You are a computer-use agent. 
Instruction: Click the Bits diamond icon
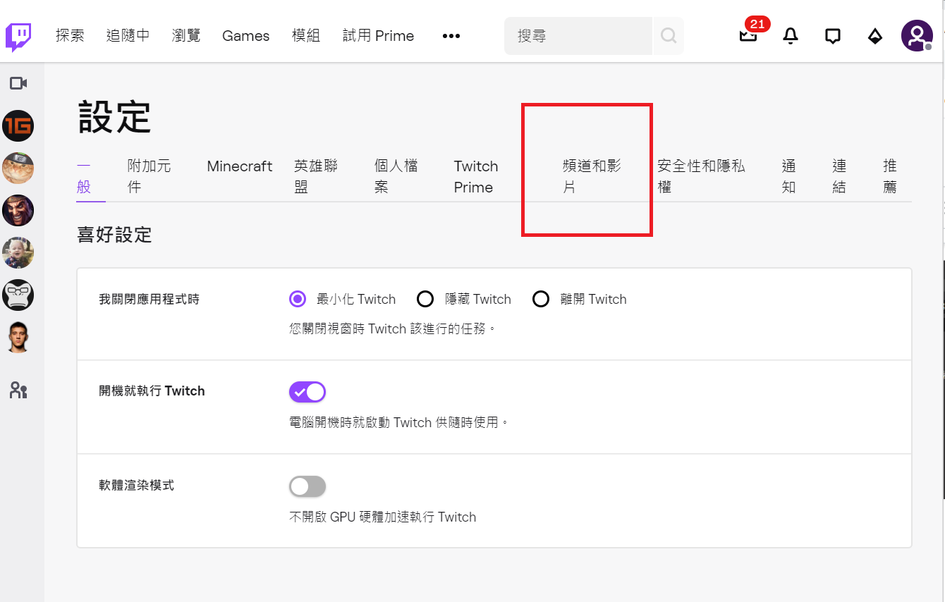click(x=874, y=36)
